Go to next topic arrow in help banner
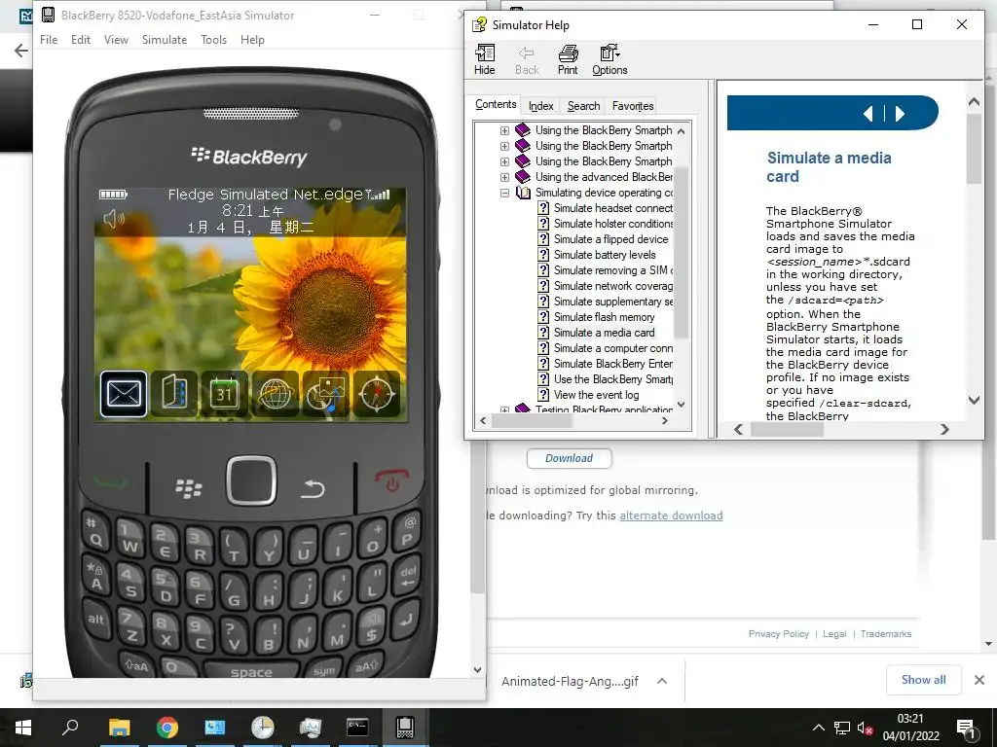 [x=900, y=114]
